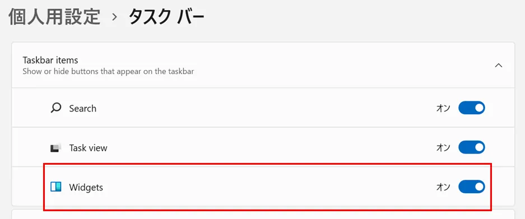Click the Taskbar items header title
The width and height of the screenshot is (525, 219).
[50, 60]
